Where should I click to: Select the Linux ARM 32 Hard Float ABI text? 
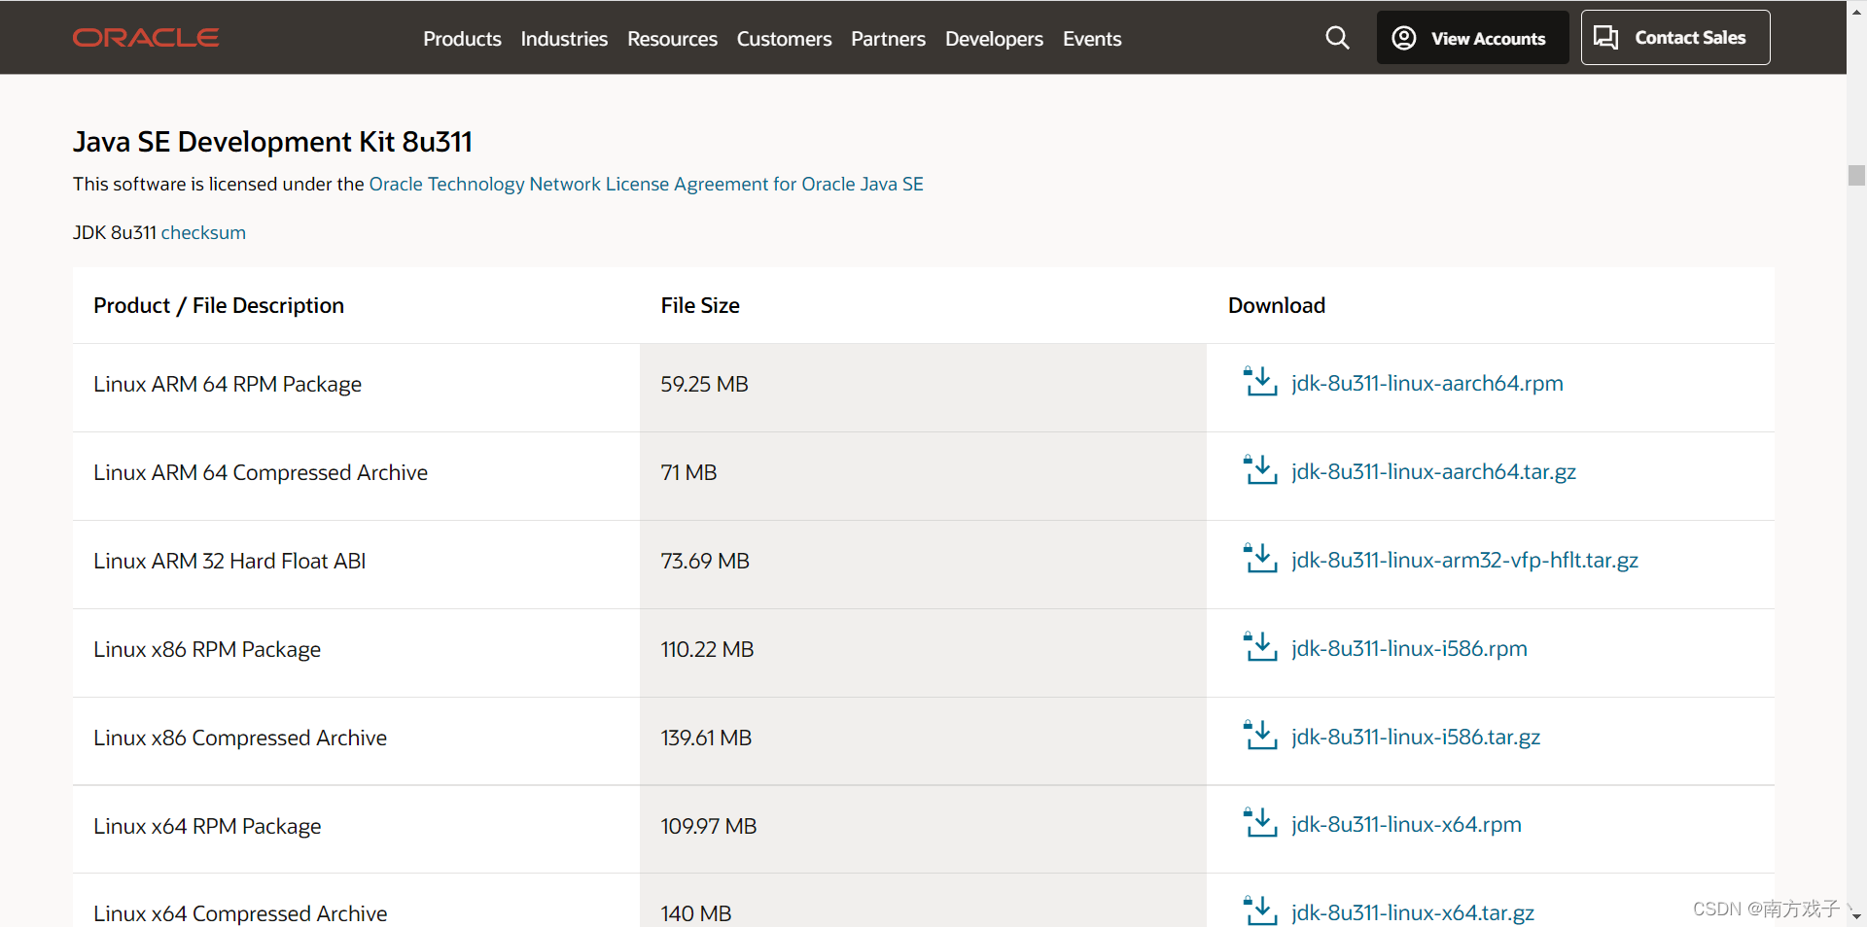(229, 561)
